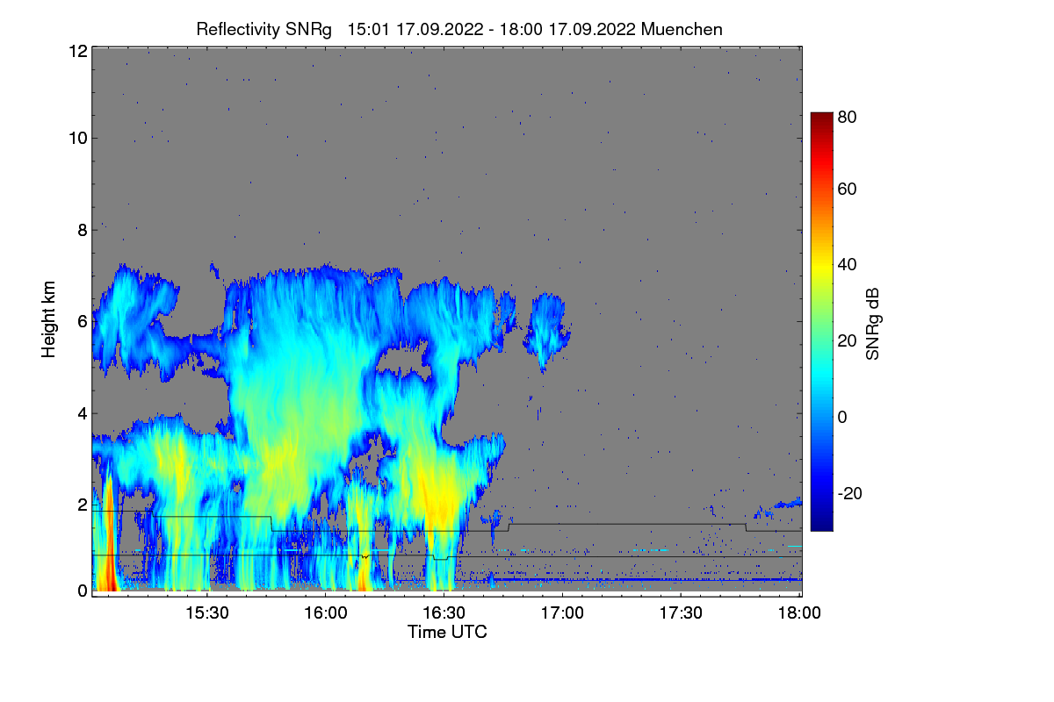
Task: Click the '18:00 17.09.2022' end time in title
Action: 568,29
